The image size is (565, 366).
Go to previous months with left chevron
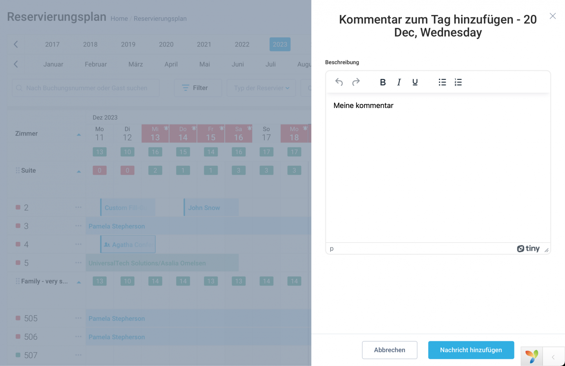[16, 64]
